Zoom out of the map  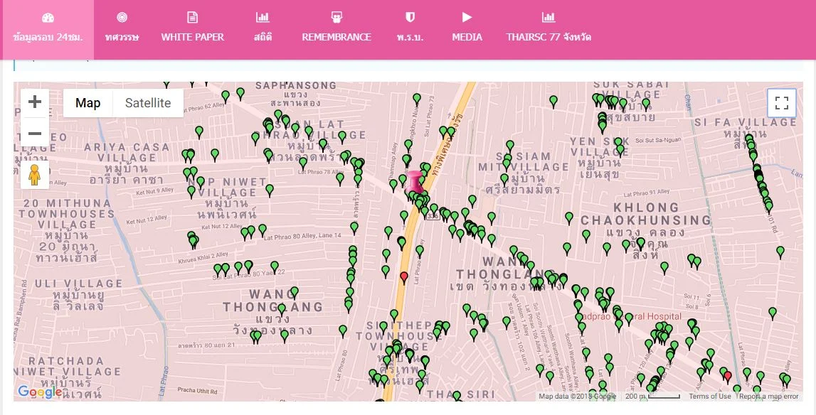35,133
